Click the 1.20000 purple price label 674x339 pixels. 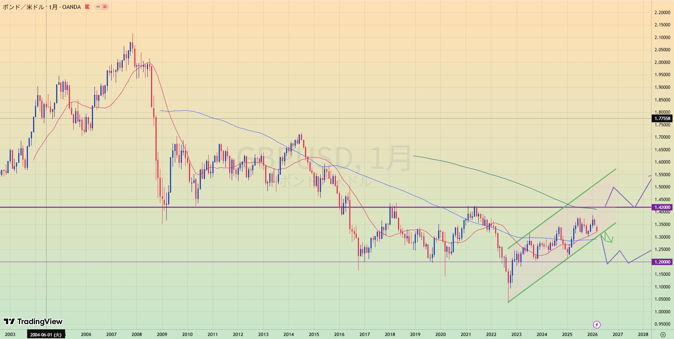(x=662, y=262)
